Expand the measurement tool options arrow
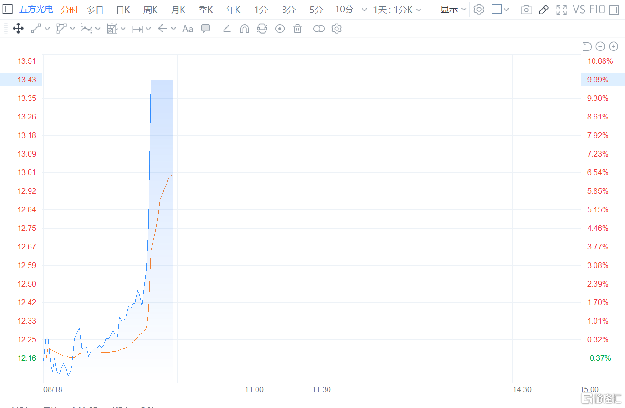 pos(123,29)
